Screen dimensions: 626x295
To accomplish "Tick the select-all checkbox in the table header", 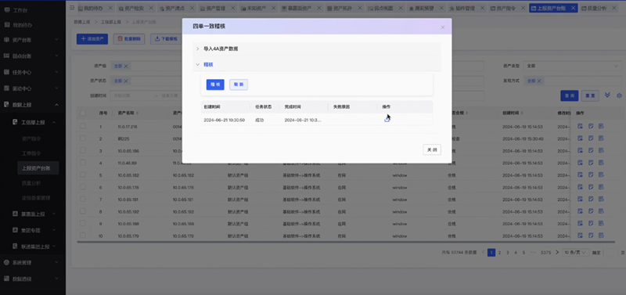I will pyautogui.click(x=83, y=113).
